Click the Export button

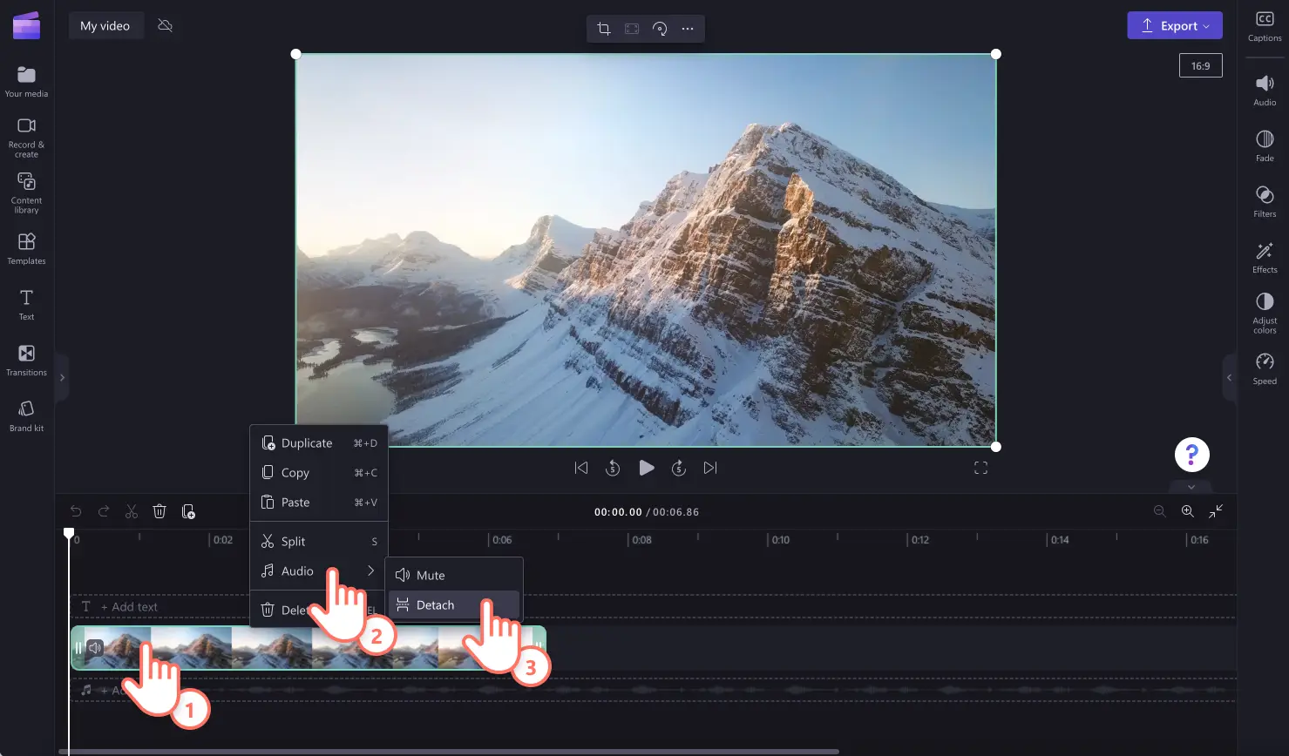tap(1175, 25)
